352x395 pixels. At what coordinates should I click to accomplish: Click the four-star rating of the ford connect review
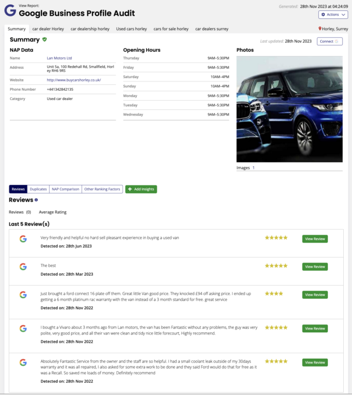(274, 293)
